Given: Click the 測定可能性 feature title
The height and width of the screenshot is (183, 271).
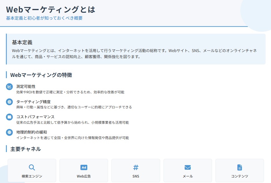Looking at the screenshot, I should point(26,86).
